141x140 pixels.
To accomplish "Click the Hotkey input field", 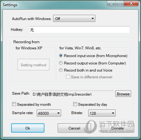I will point(80,30).
